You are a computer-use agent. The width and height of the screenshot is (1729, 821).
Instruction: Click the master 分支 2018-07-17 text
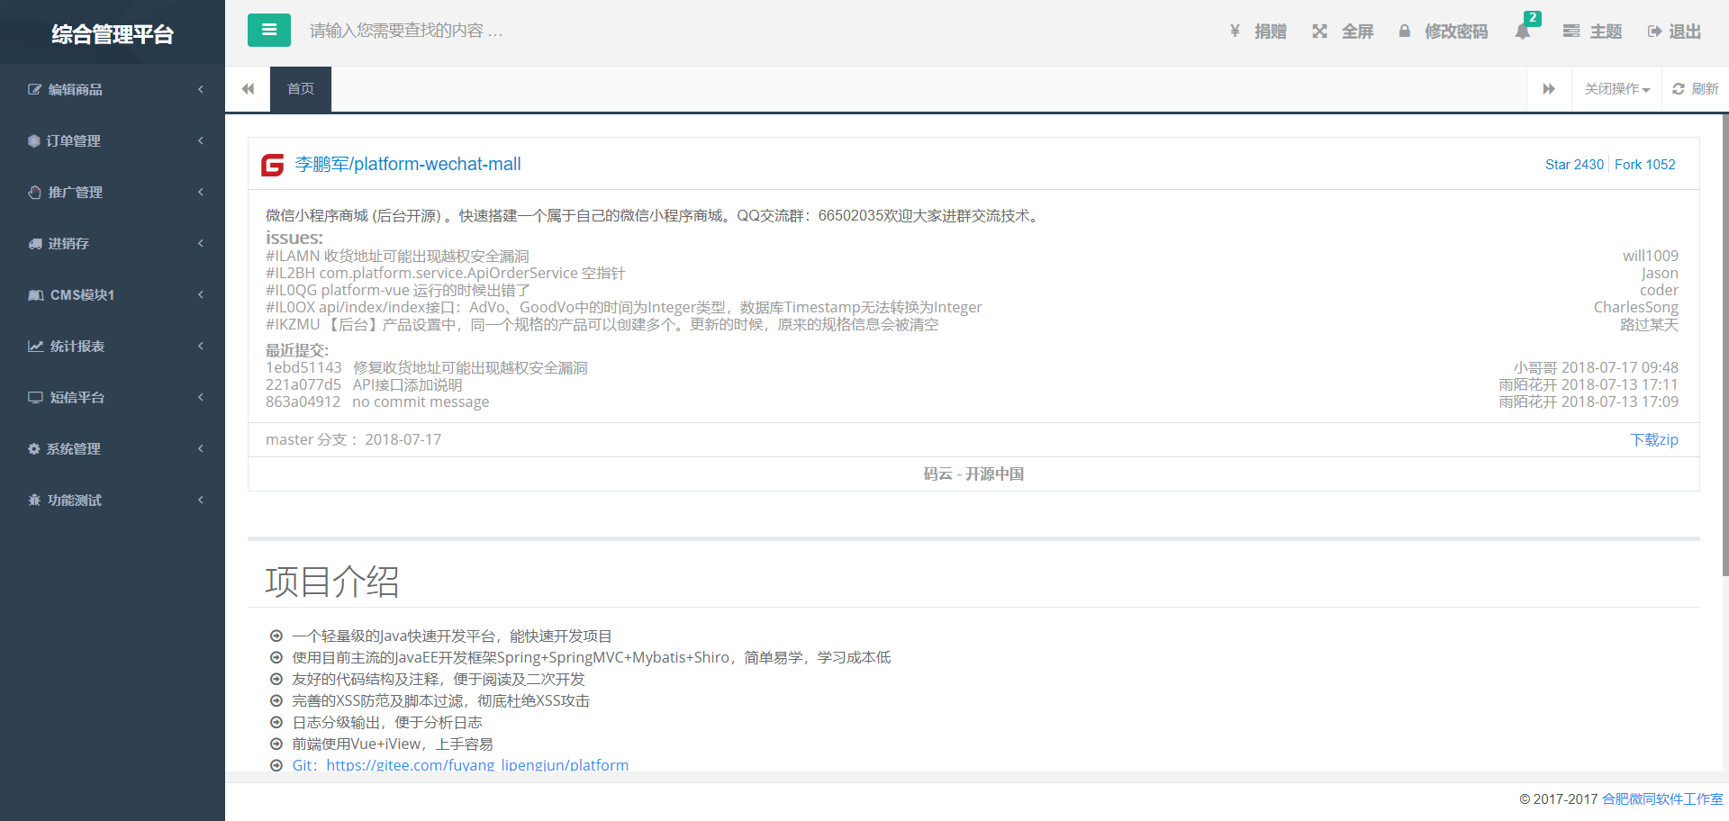coord(353,439)
